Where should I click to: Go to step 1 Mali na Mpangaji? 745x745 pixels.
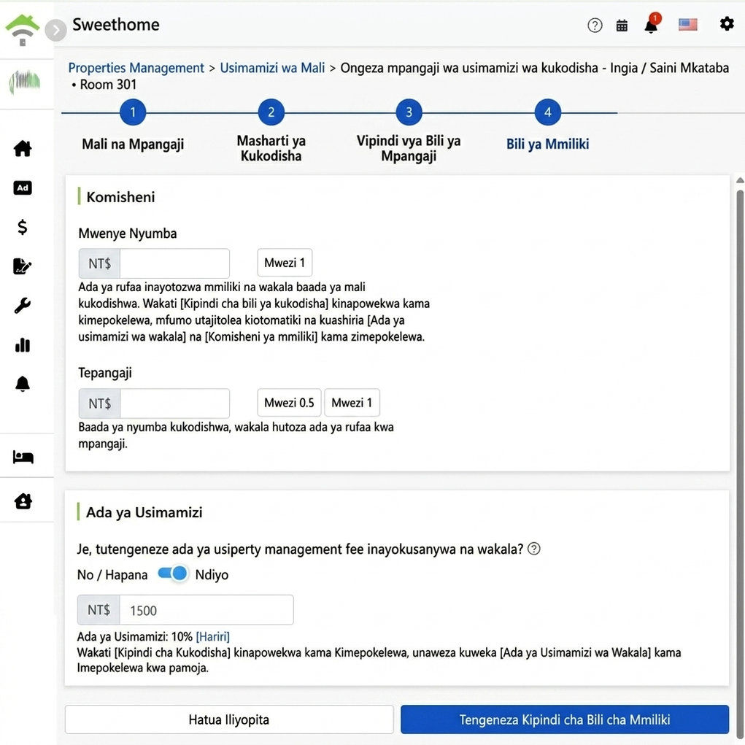[133, 112]
